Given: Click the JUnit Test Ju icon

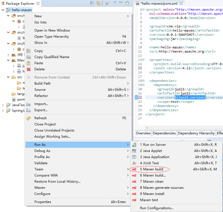Looking at the screenshot, I should pyautogui.click(x=134, y=163).
